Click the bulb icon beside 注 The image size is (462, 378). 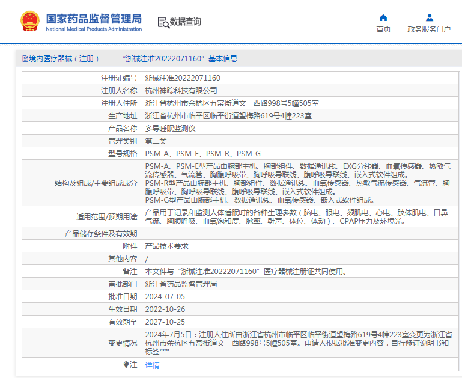126,365
